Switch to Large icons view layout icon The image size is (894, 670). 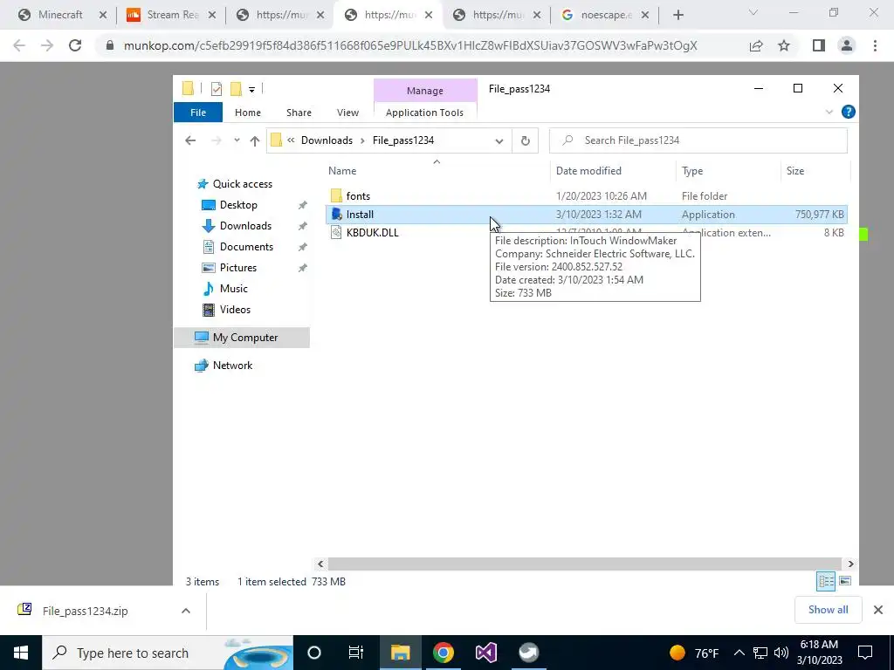pos(845,581)
